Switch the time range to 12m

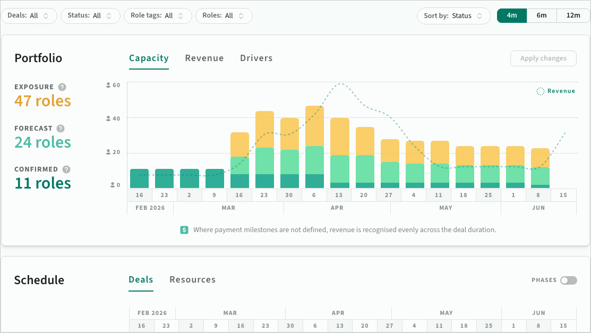573,15
